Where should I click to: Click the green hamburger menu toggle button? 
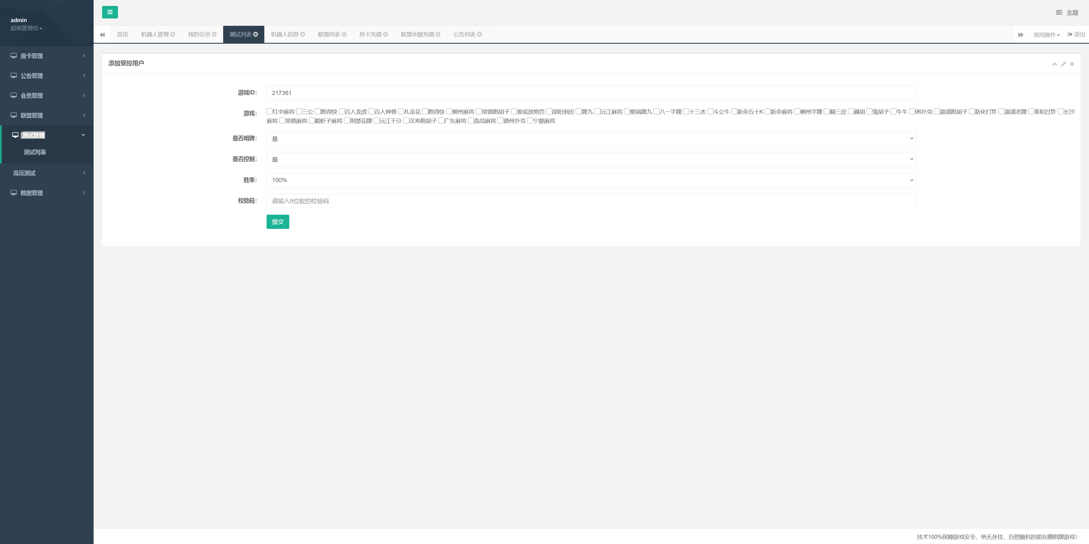coord(109,12)
